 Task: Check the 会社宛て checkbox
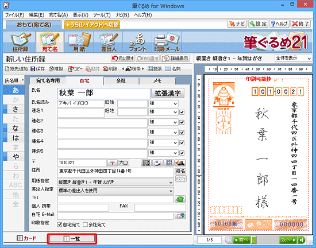click(x=85, y=224)
